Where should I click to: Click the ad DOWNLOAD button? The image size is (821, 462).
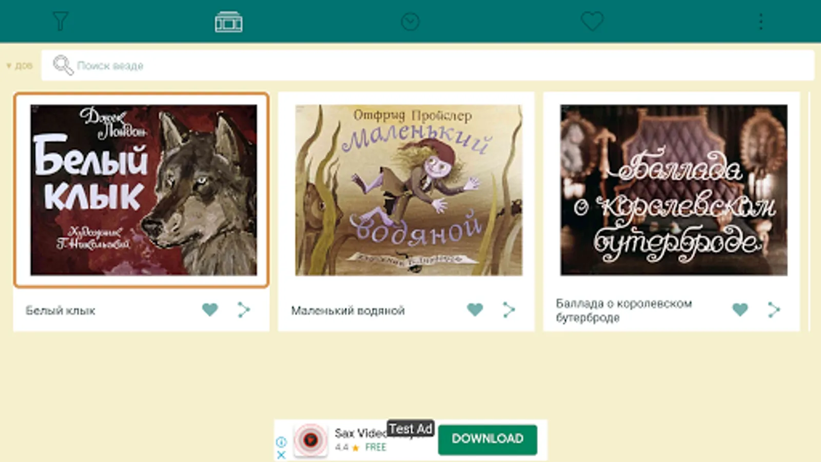coord(487,439)
